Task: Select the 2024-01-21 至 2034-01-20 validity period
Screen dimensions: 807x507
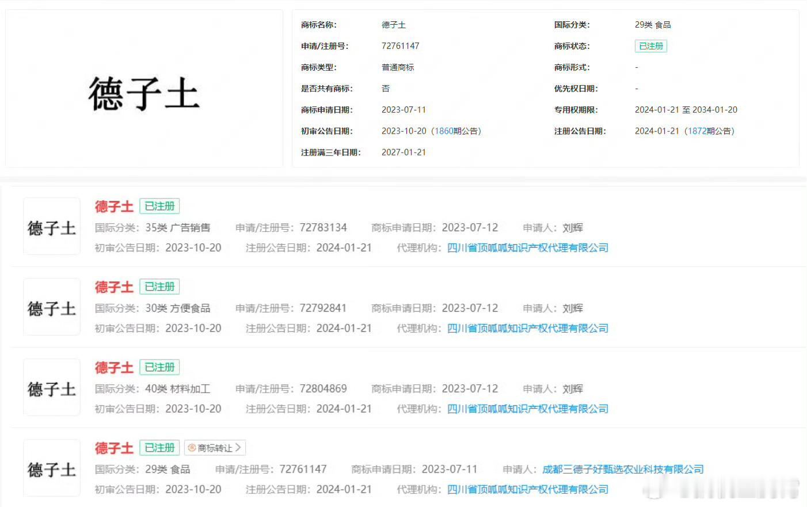Action: click(x=686, y=110)
